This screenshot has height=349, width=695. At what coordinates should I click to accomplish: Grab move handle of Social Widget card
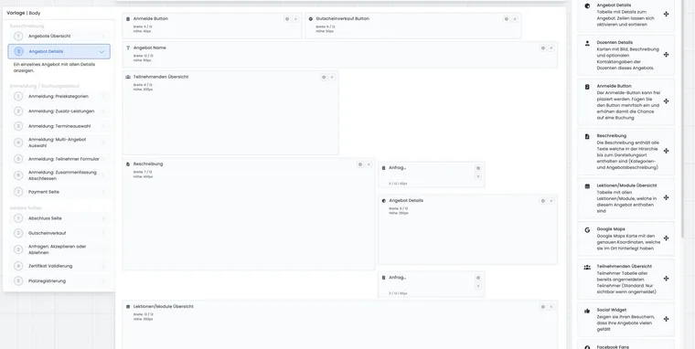[666, 320]
